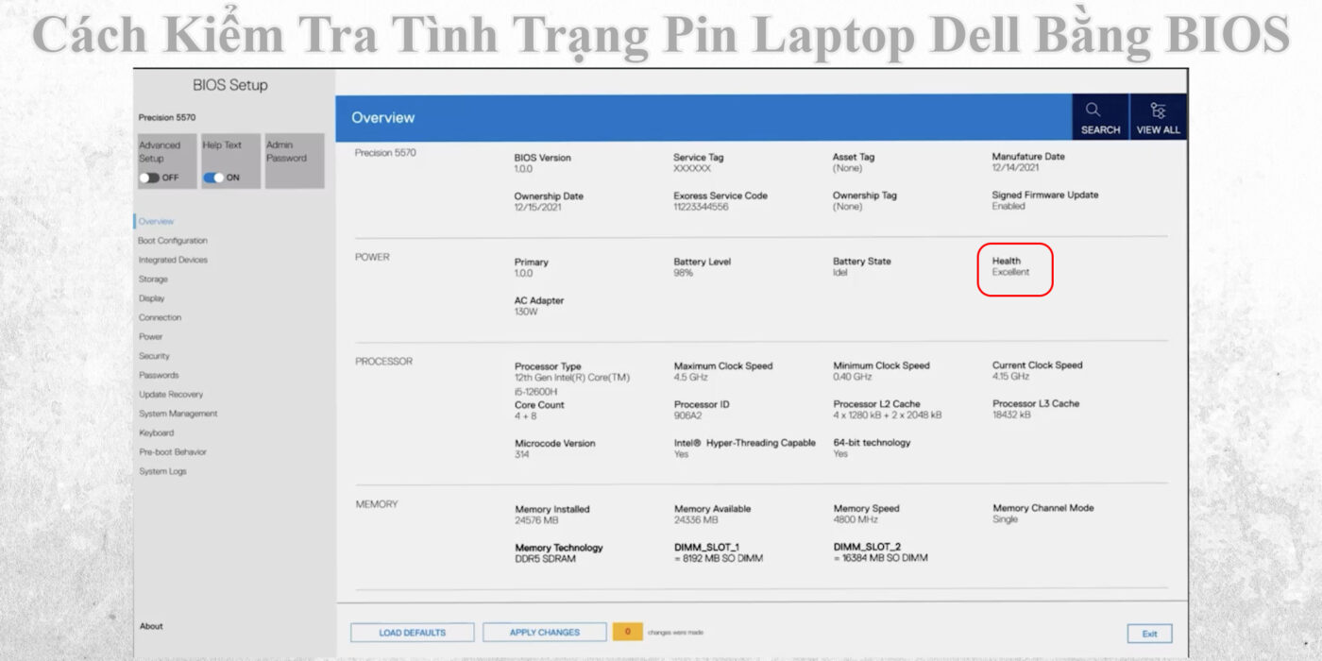Screen dimensions: 1322x661
Task: Open the Search icon in the header
Action: [x=1100, y=117]
